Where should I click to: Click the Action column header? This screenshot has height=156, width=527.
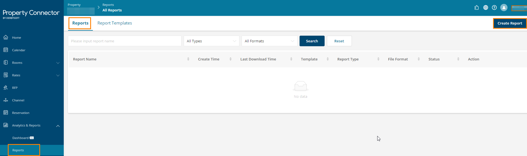473,59
